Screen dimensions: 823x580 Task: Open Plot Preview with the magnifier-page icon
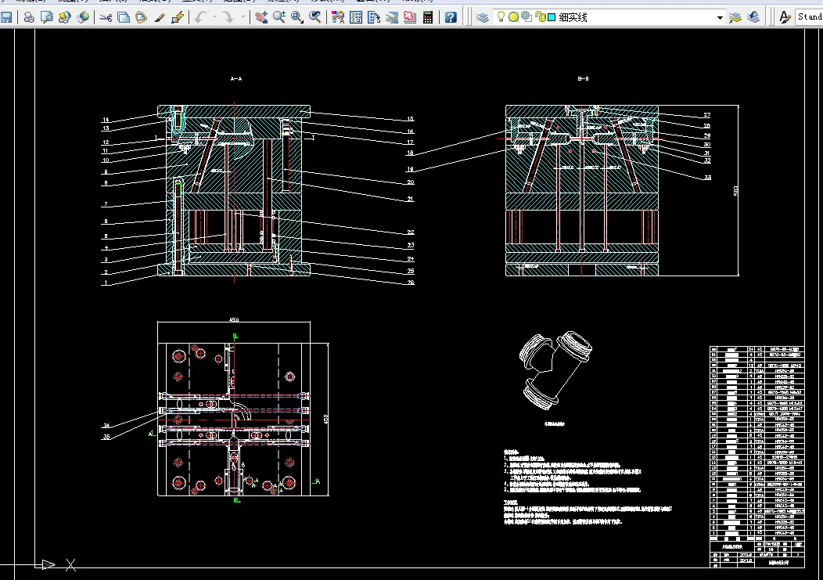click(47, 17)
